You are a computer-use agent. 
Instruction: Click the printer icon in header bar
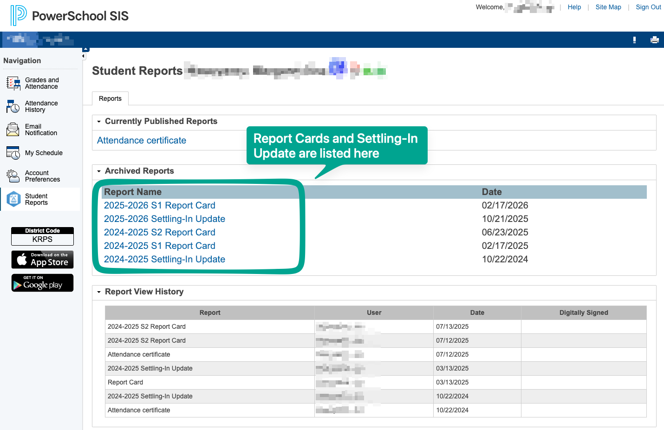click(x=654, y=40)
